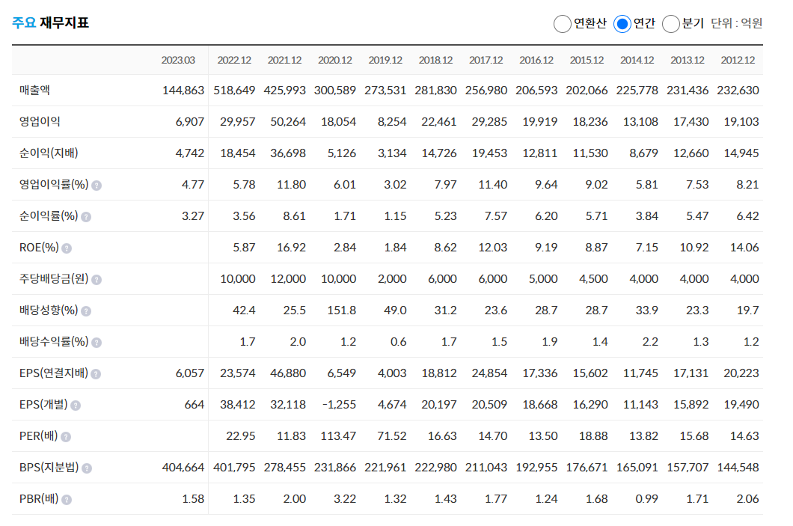The width and height of the screenshot is (793, 526).
Task: Click the PER value 71.52
Action: pos(392,435)
